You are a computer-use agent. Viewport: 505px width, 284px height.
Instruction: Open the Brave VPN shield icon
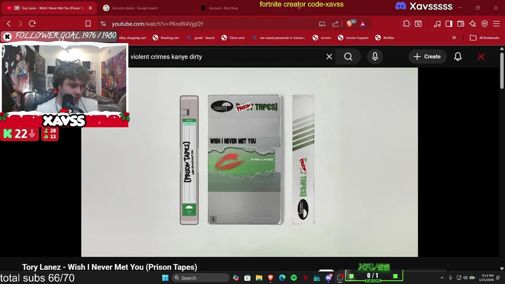tap(485, 24)
